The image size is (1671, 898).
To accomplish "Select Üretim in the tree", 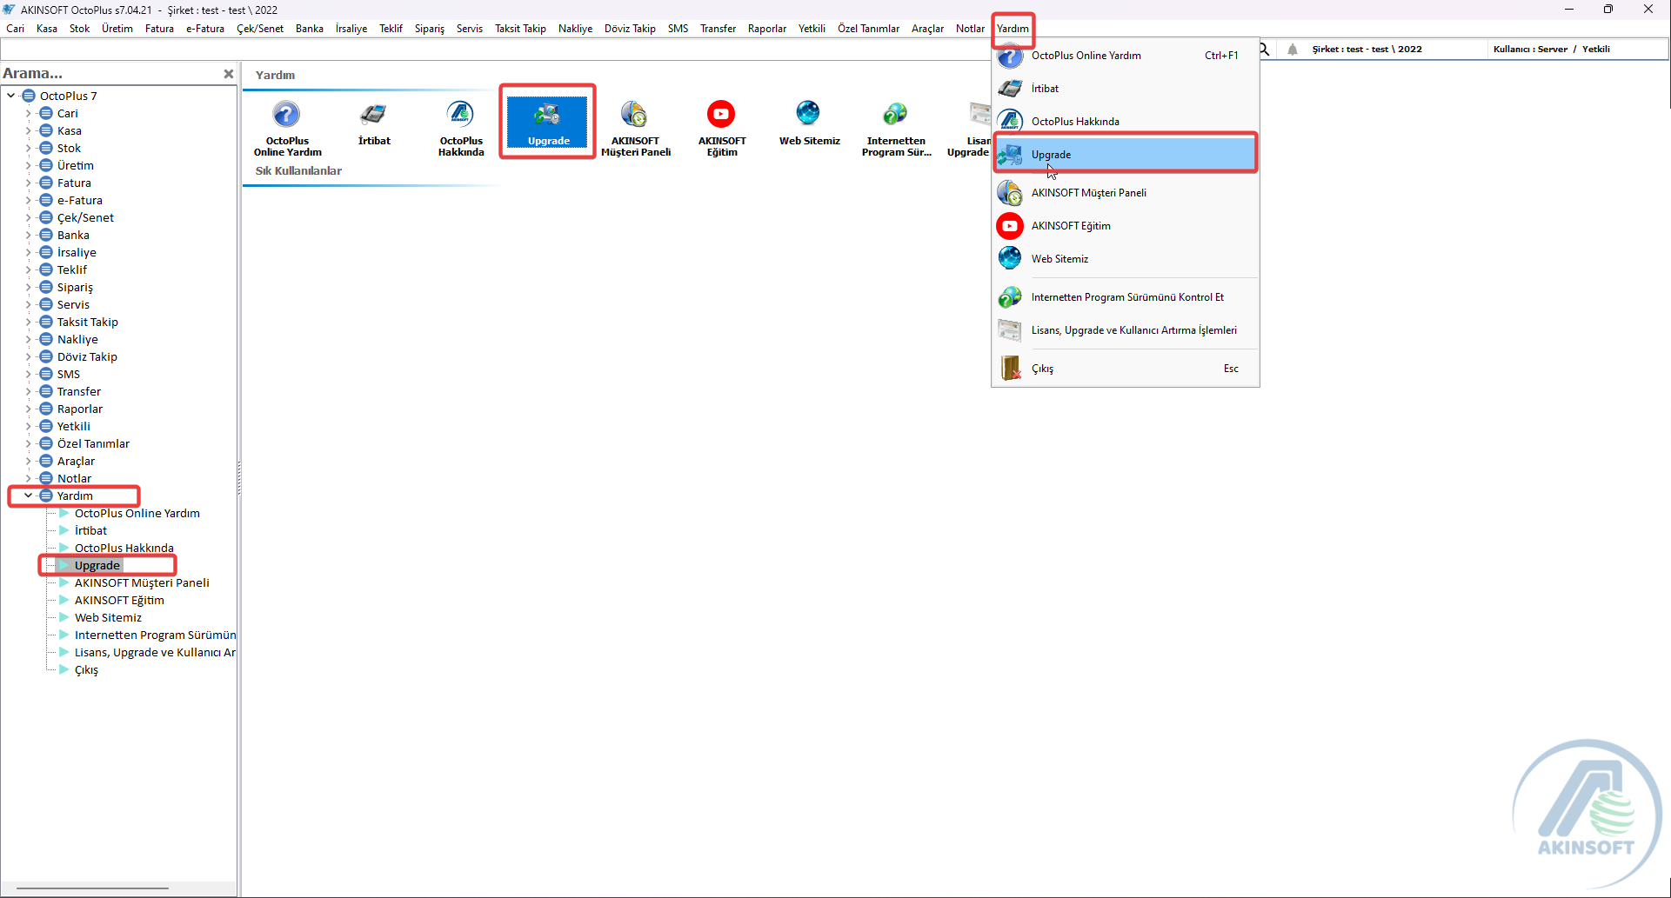I will tap(76, 165).
